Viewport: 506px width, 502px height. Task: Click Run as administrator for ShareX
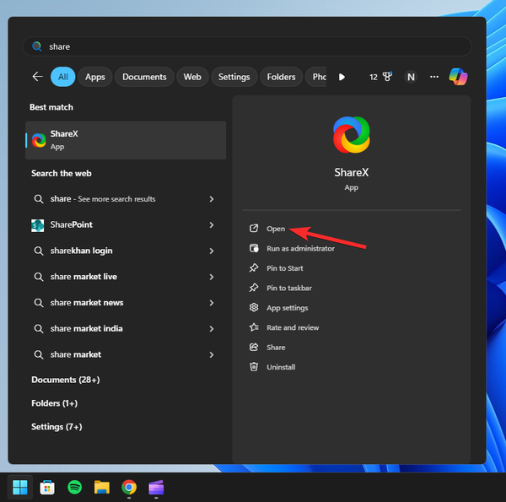[x=300, y=249]
